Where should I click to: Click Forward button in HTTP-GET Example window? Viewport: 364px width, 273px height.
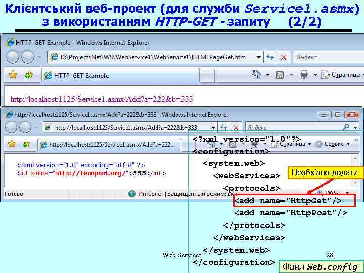coord(28,57)
